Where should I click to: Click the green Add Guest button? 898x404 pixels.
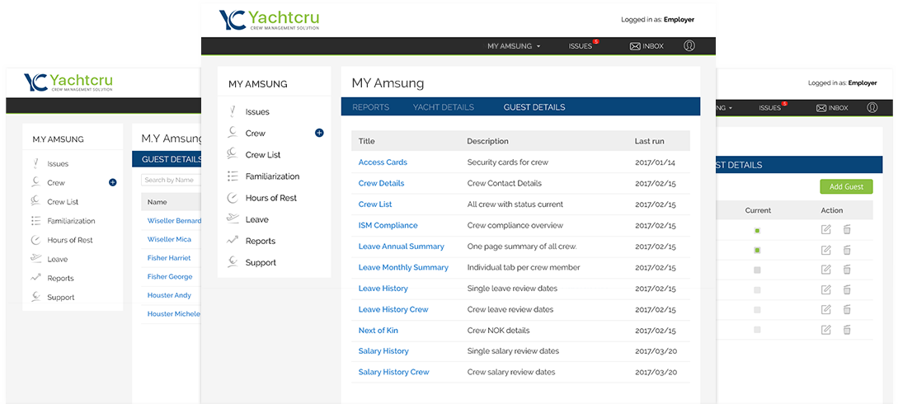[x=846, y=186]
